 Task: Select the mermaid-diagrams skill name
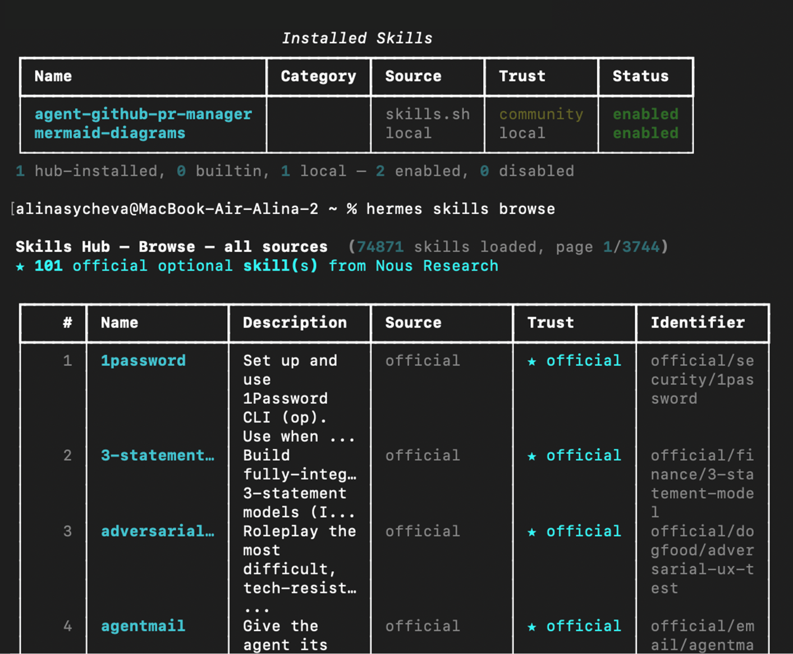109,133
